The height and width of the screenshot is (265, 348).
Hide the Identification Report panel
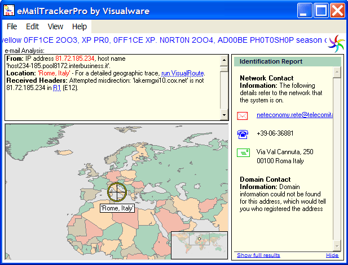pos(332,255)
